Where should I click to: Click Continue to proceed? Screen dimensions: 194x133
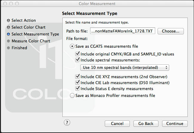(x=175, y=123)
